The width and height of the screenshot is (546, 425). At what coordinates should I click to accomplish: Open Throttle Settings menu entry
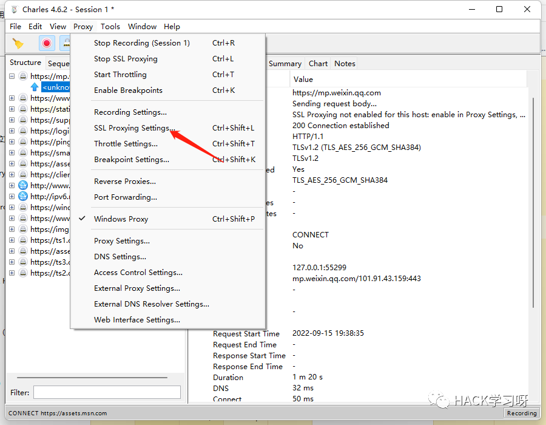[167, 143]
